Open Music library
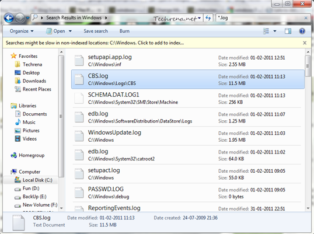This screenshot has width=314, height=234. (x=25, y=122)
